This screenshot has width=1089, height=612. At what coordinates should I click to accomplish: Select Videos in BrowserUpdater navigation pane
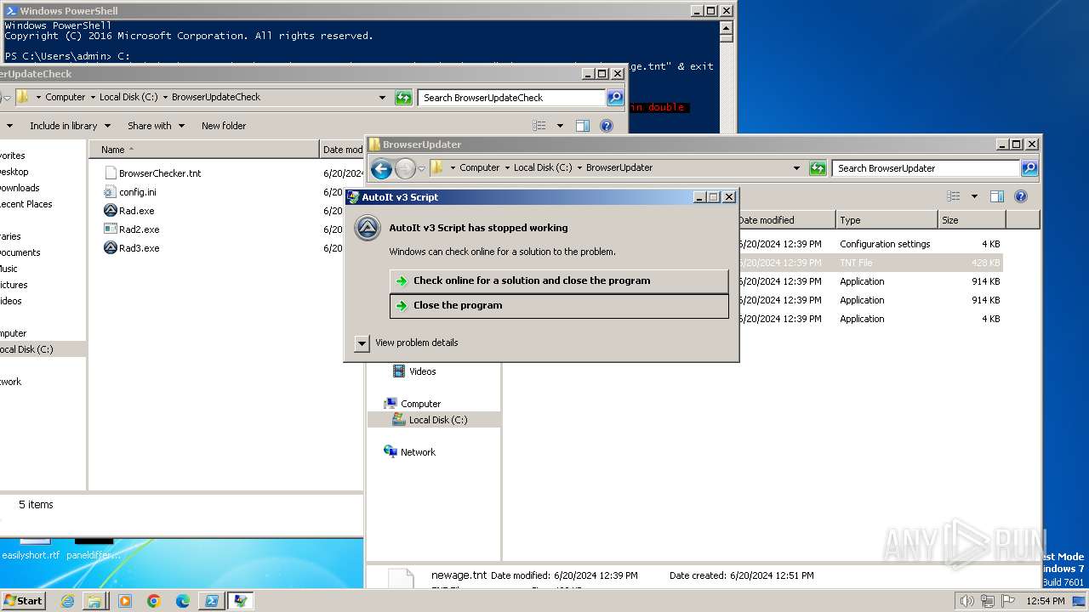click(x=422, y=371)
